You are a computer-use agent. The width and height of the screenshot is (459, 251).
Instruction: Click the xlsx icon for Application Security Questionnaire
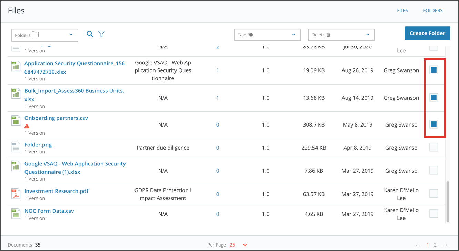pos(16,66)
